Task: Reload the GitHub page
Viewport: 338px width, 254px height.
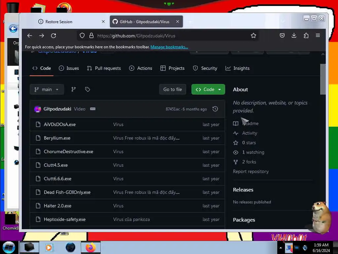Action: coord(53,36)
